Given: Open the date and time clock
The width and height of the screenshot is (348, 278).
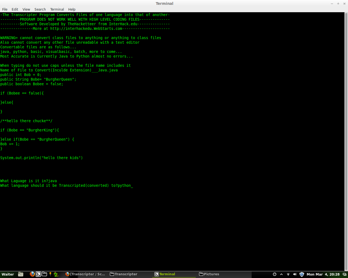Looking at the screenshot, I should tap(323, 274).
